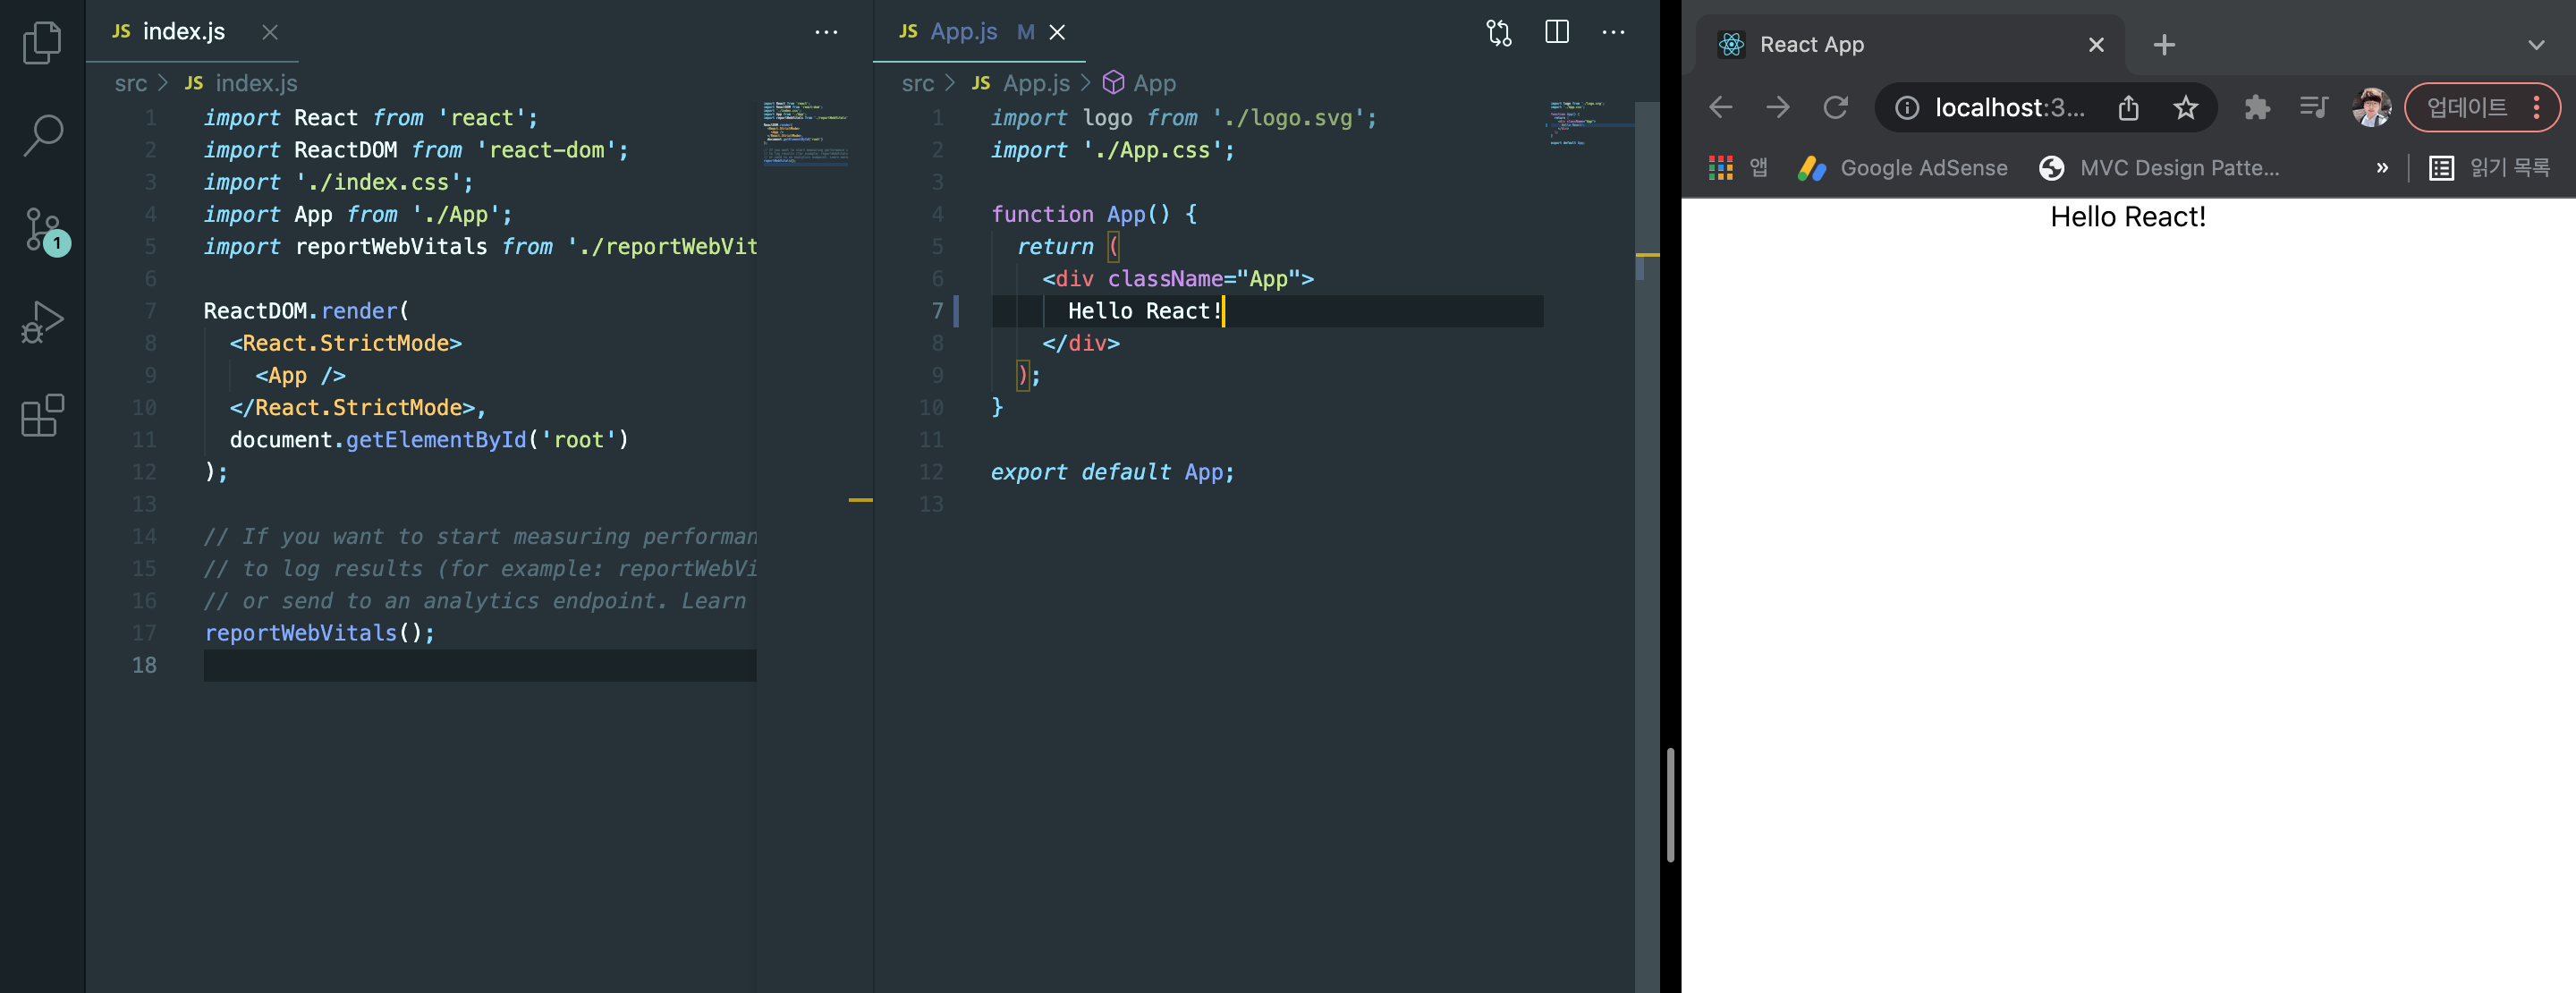Open Source Control view with badge

(x=42, y=230)
